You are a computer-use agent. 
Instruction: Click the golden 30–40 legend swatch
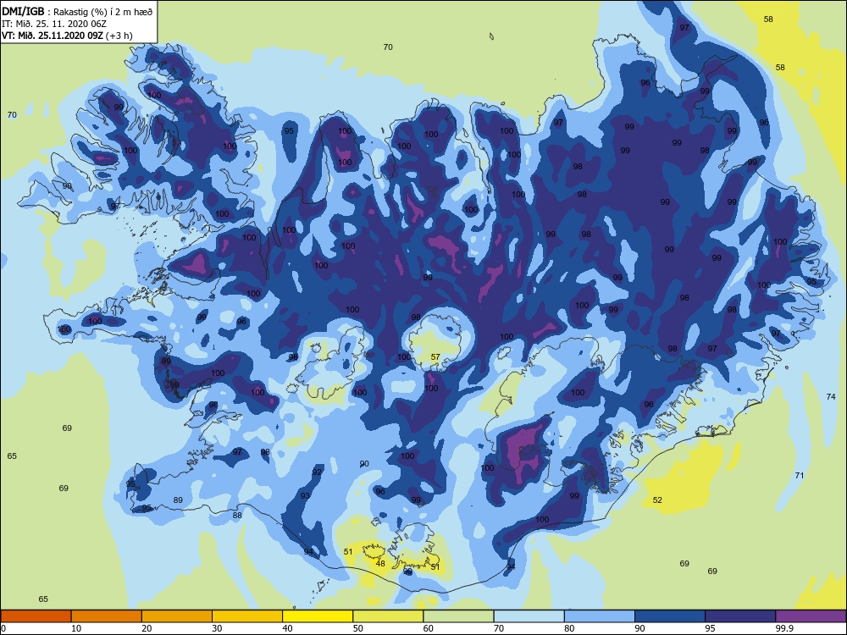coord(247,616)
